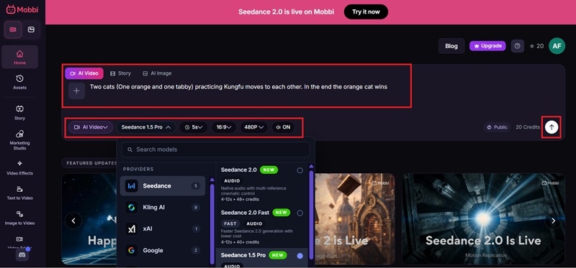Collapse the Seedance 1.5 Pro model dropdown
The height and width of the screenshot is (268, 576).
146,127
